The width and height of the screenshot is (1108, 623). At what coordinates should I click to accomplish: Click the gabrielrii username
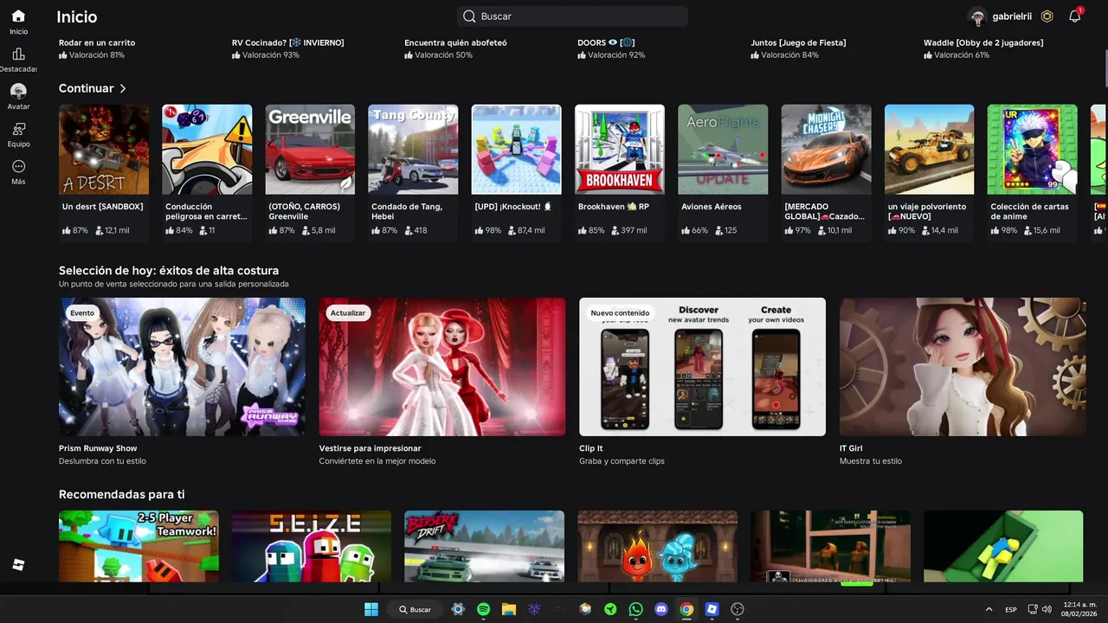coord(1012,16)
